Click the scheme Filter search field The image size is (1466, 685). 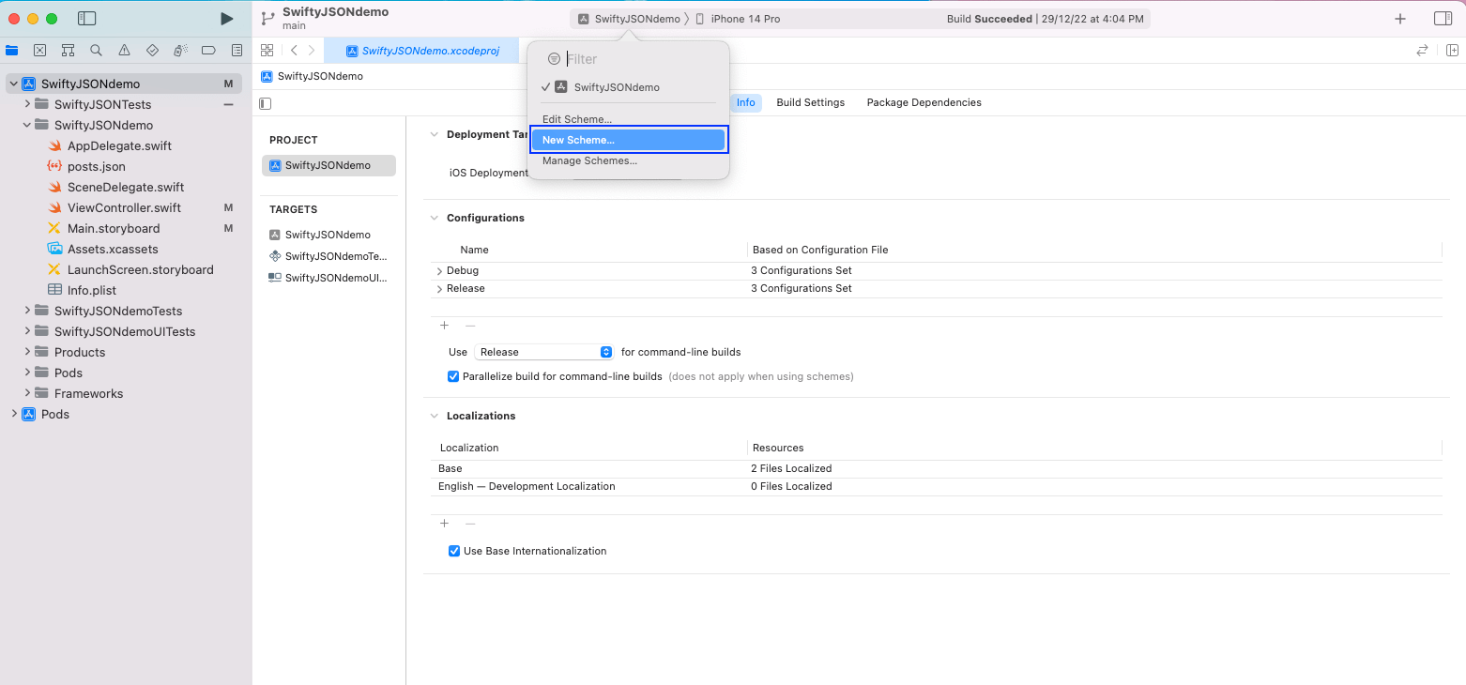coord(638,59)
